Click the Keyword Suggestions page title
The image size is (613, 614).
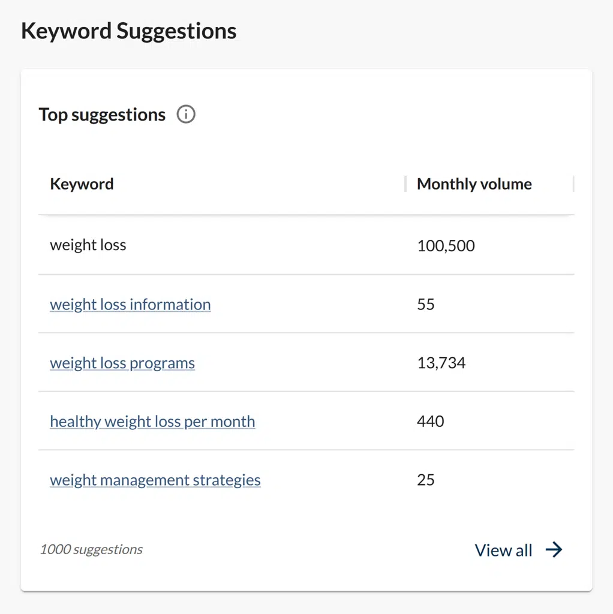click(129, 31)
